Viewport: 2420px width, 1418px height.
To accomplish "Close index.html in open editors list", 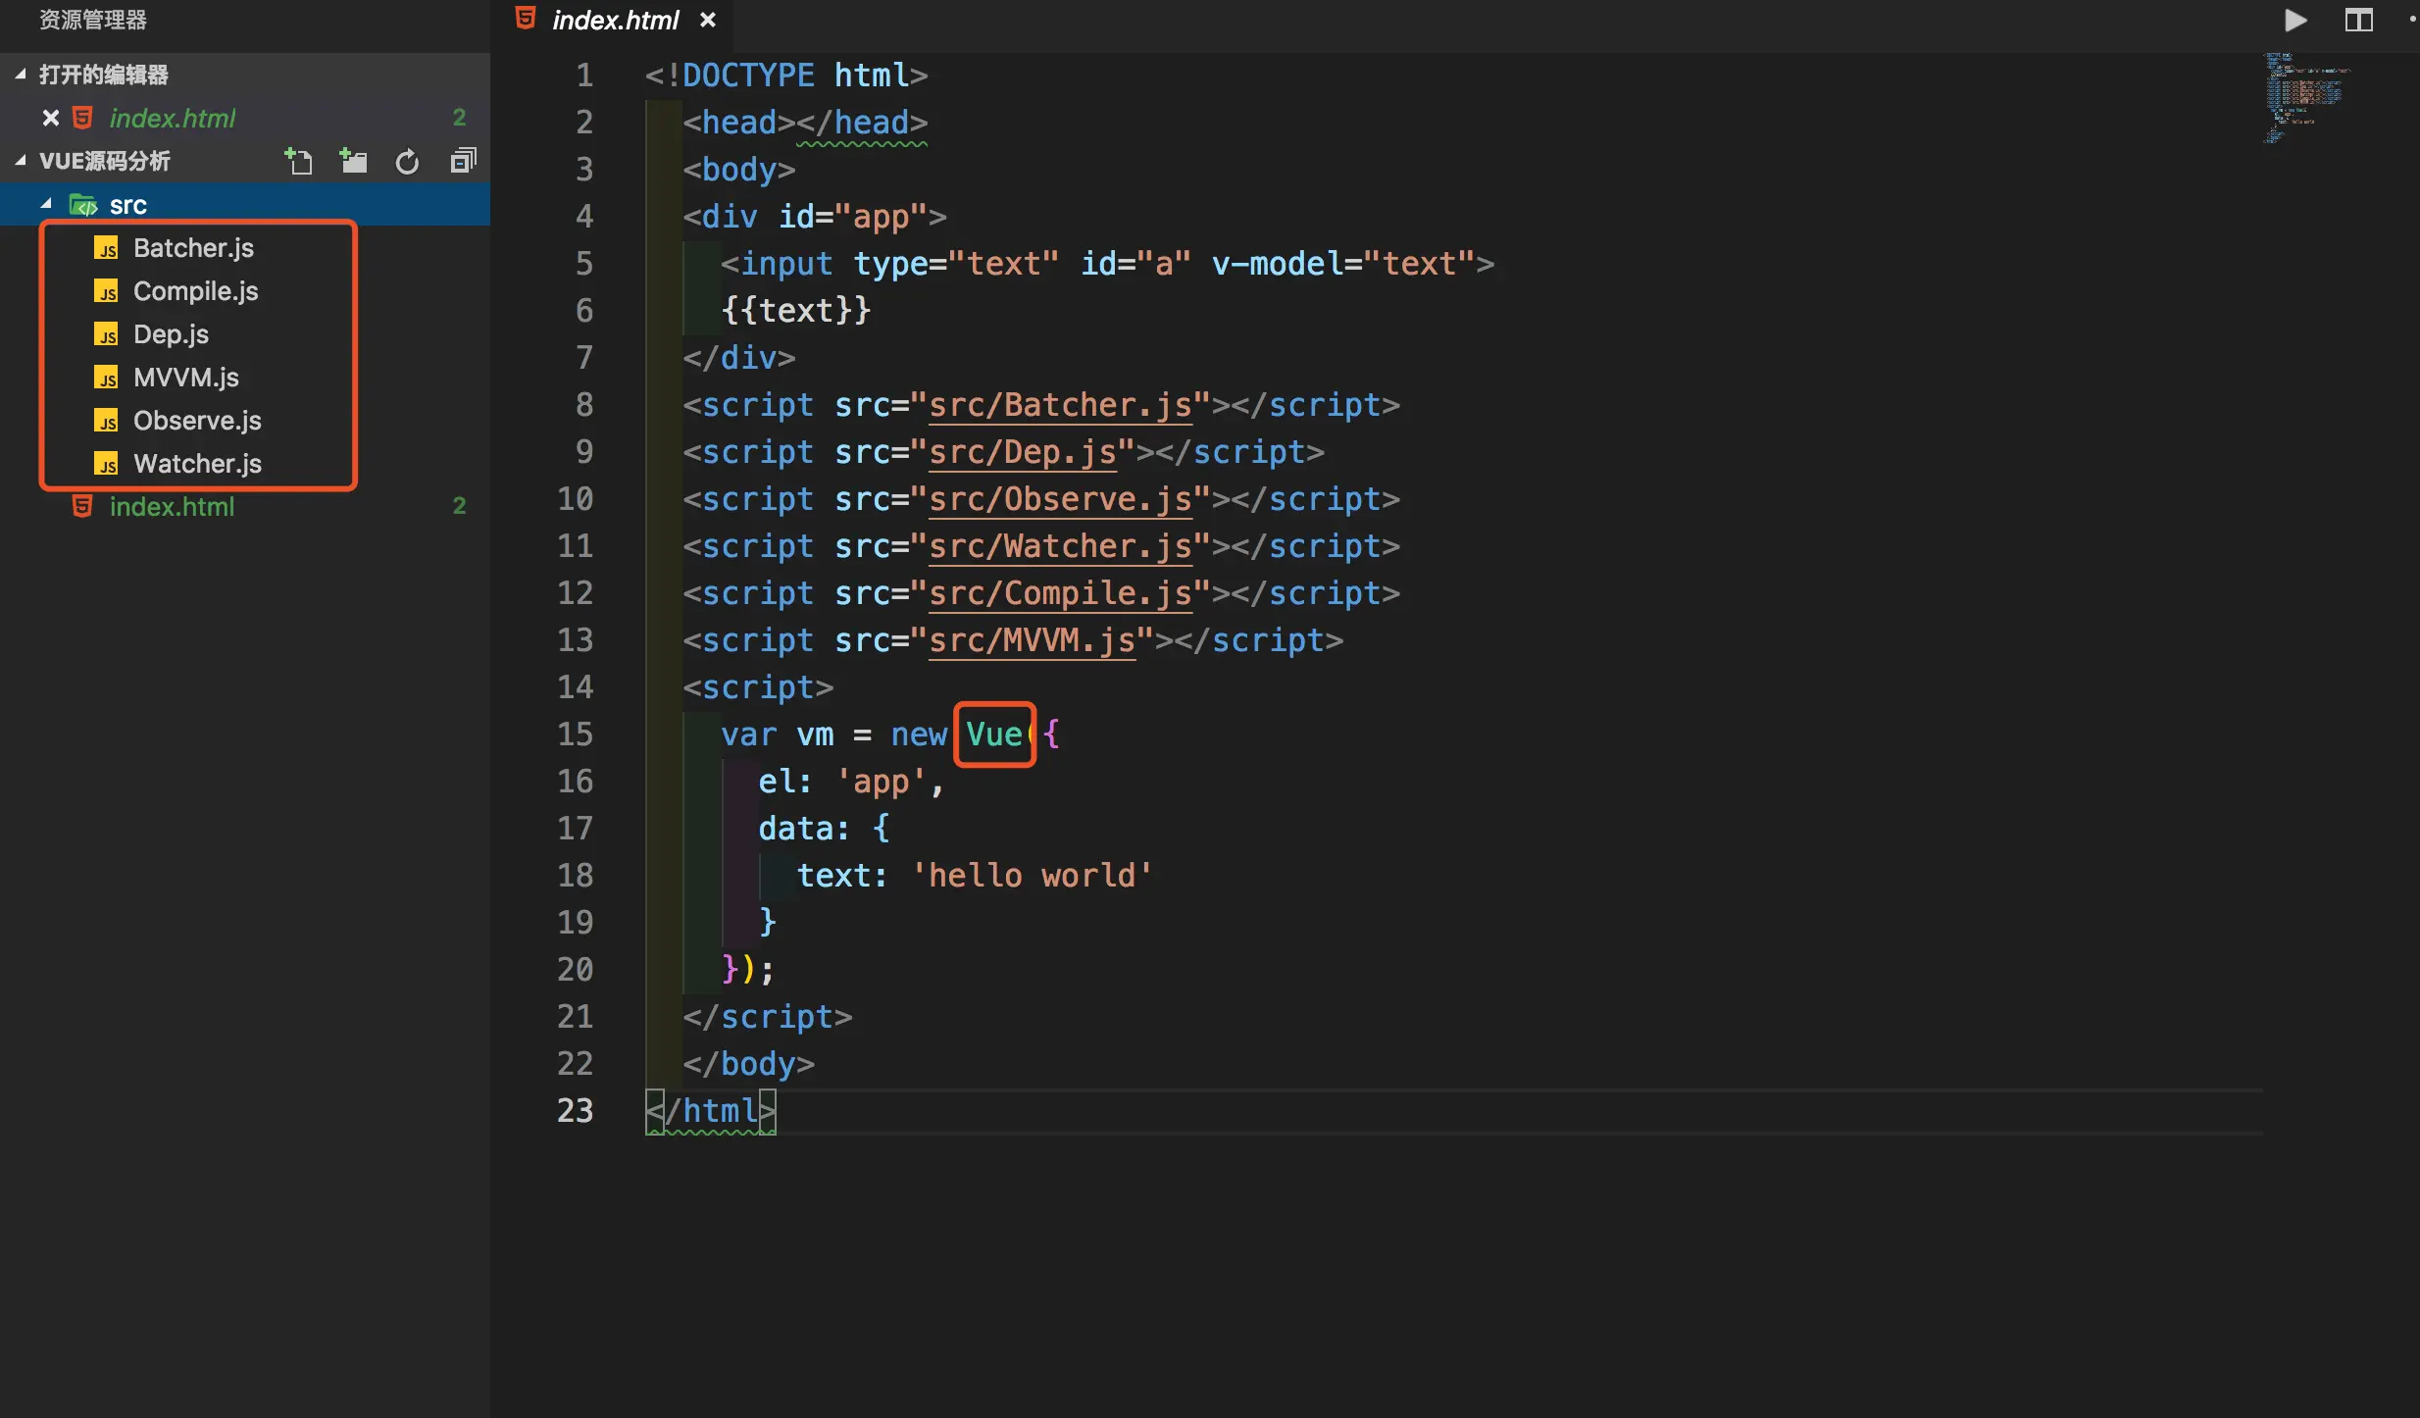I will click(51, 118).
